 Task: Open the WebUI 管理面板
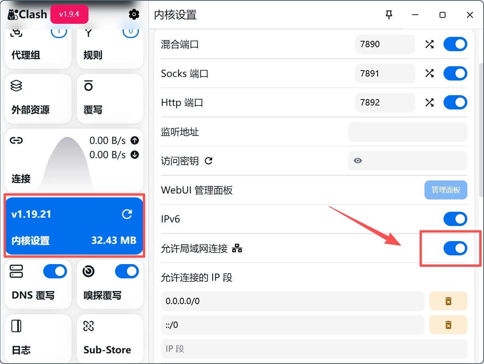[x=446, y=190]
